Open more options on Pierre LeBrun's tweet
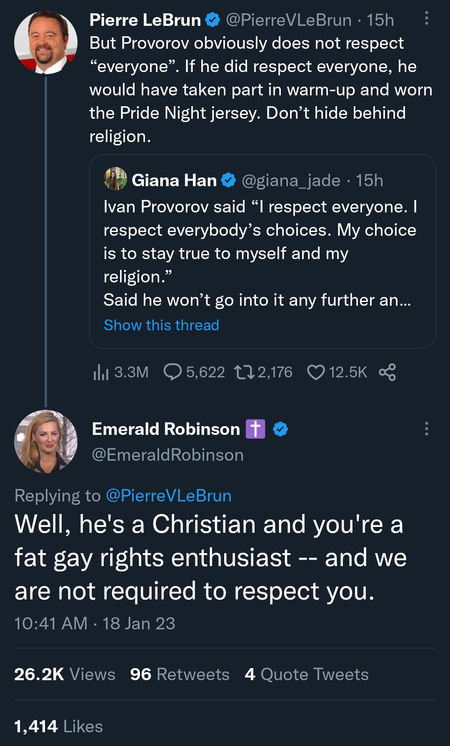Screen dimensions: 450x746 tap(426, 18)
